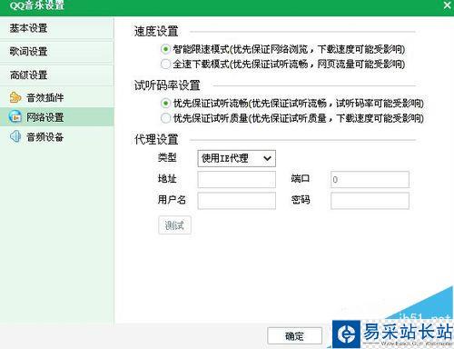Open 歌词设置 section
454x349 pixels.
coord(57,52)
